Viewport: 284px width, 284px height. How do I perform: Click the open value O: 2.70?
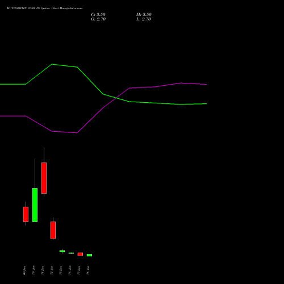[x=98, y=19]
